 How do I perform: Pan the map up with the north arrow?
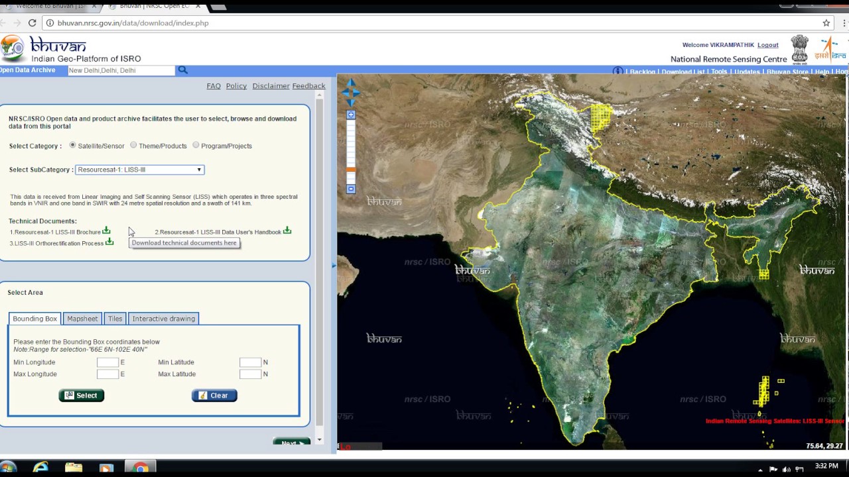351,83
